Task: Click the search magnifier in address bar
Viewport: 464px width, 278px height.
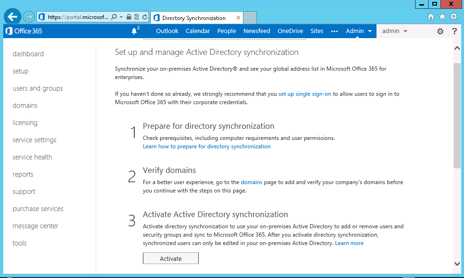Action: pyautogui.click(x=114, y=17)
